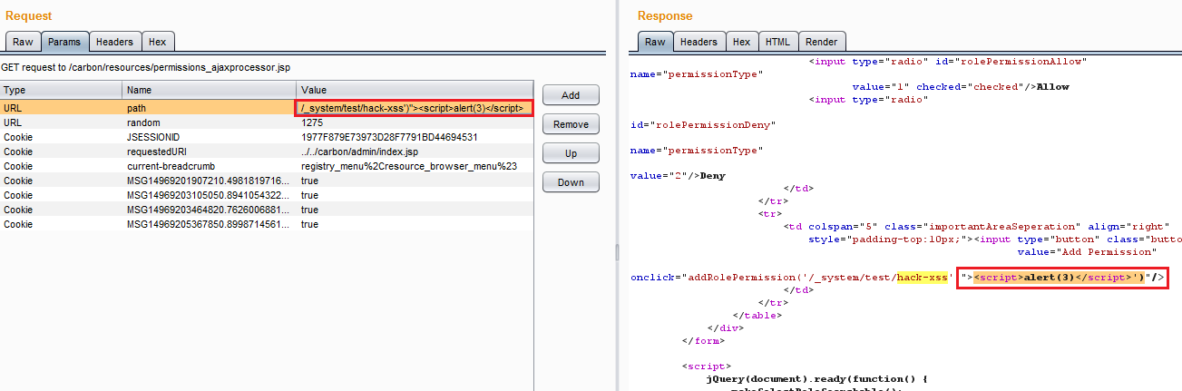The width and height of the screenshot is (1182, 391).
Task: Sort parameters by Type column header
Action: point(61,90)
